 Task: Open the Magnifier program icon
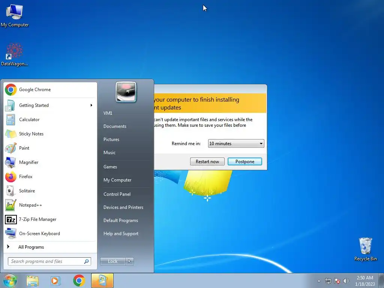[10, 162]
